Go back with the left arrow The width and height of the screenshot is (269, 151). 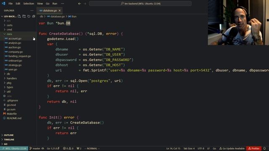tap(79, 4)
